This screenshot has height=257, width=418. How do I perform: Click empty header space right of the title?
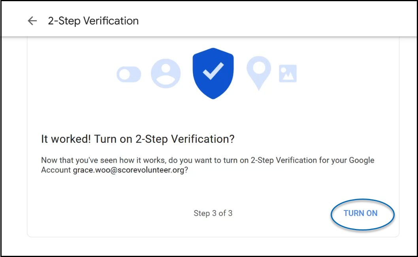[x=277, y=21]
